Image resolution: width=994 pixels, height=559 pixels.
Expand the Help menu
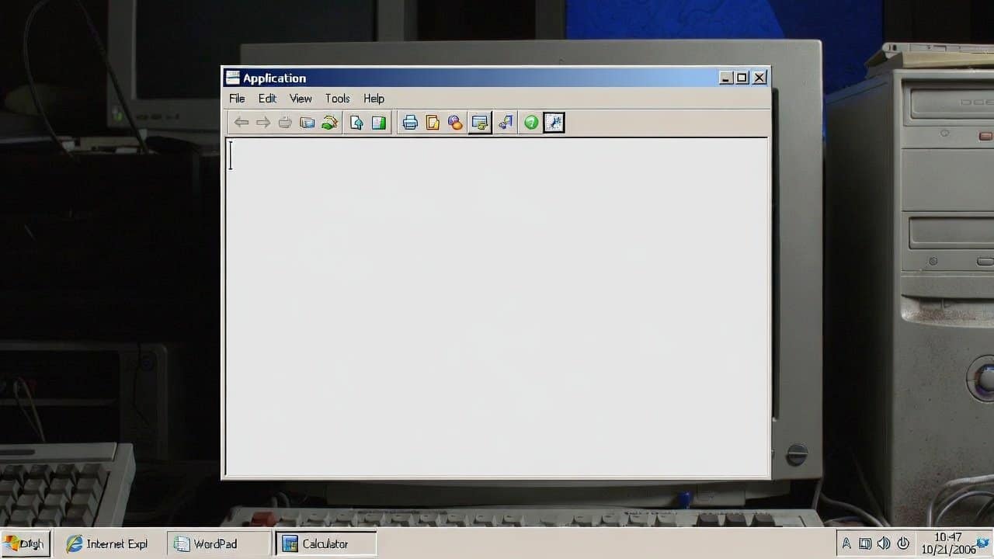click(x=374, y=99)
